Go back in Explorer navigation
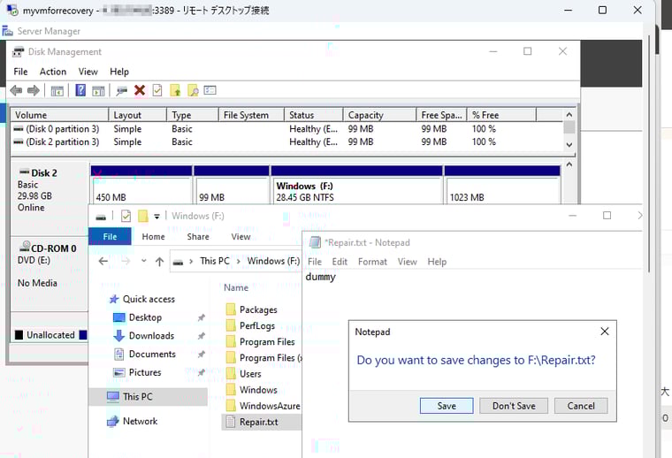This screenshot has width=672, height=458. (x=103, y=261)
